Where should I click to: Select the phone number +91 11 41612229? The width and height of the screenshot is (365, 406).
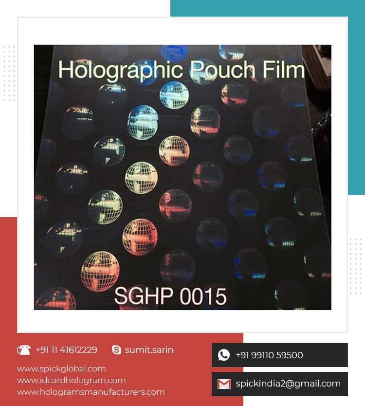point(66,350)
